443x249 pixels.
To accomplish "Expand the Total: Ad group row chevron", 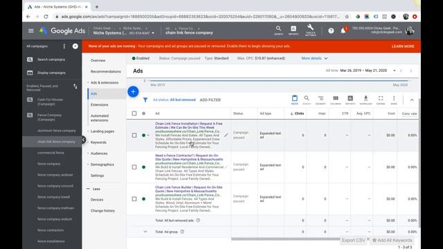I will coord(145,232).
